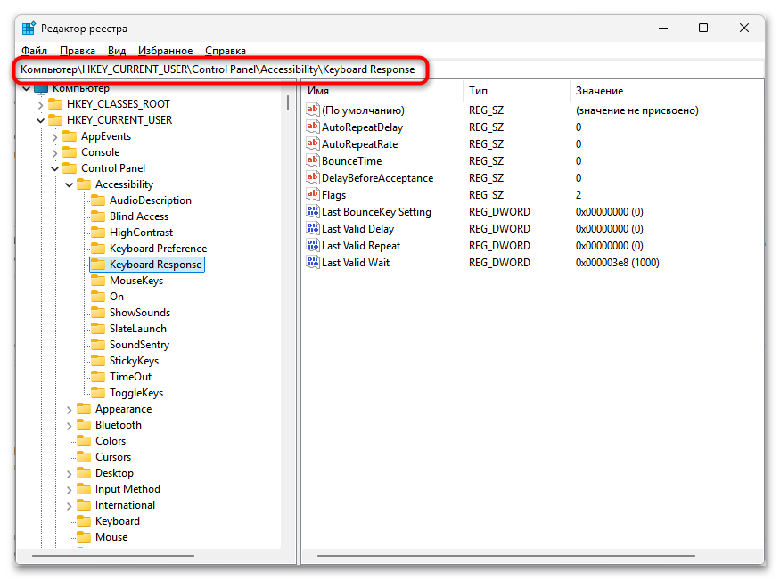The image size is (780, 580).
Task: Select the ShowSounds key
Action: (140, 312)
